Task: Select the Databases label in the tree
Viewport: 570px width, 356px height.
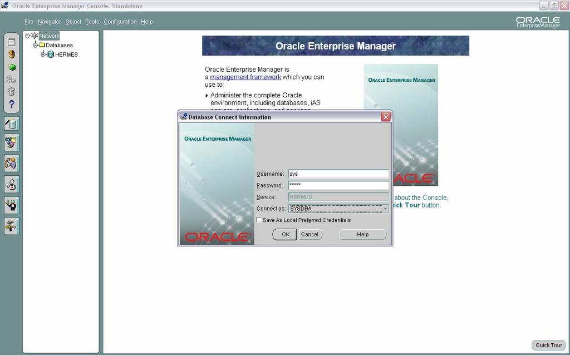Action: [59, 45]
